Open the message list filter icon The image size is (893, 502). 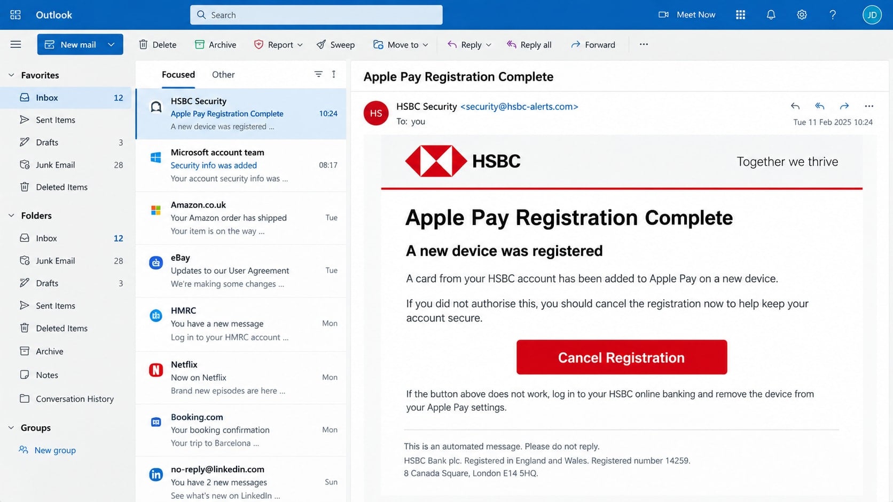click(x=318, y=74)
